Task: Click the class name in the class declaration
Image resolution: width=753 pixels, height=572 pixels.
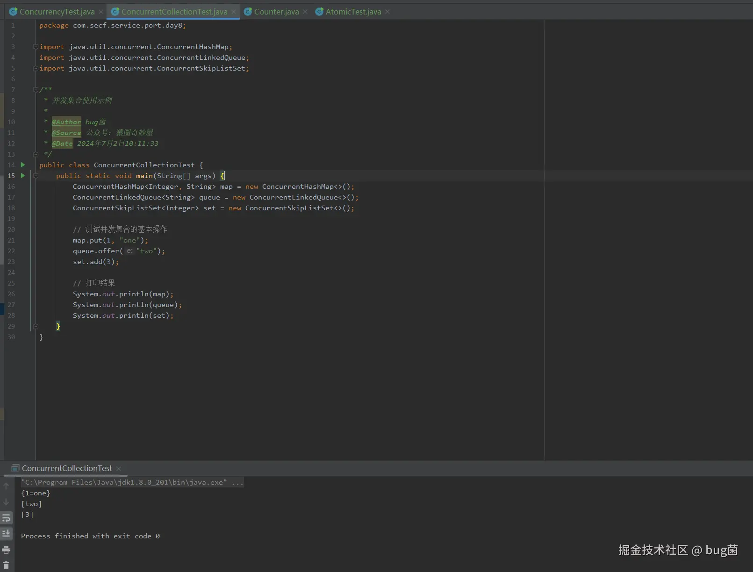Action: coord(144,165)
